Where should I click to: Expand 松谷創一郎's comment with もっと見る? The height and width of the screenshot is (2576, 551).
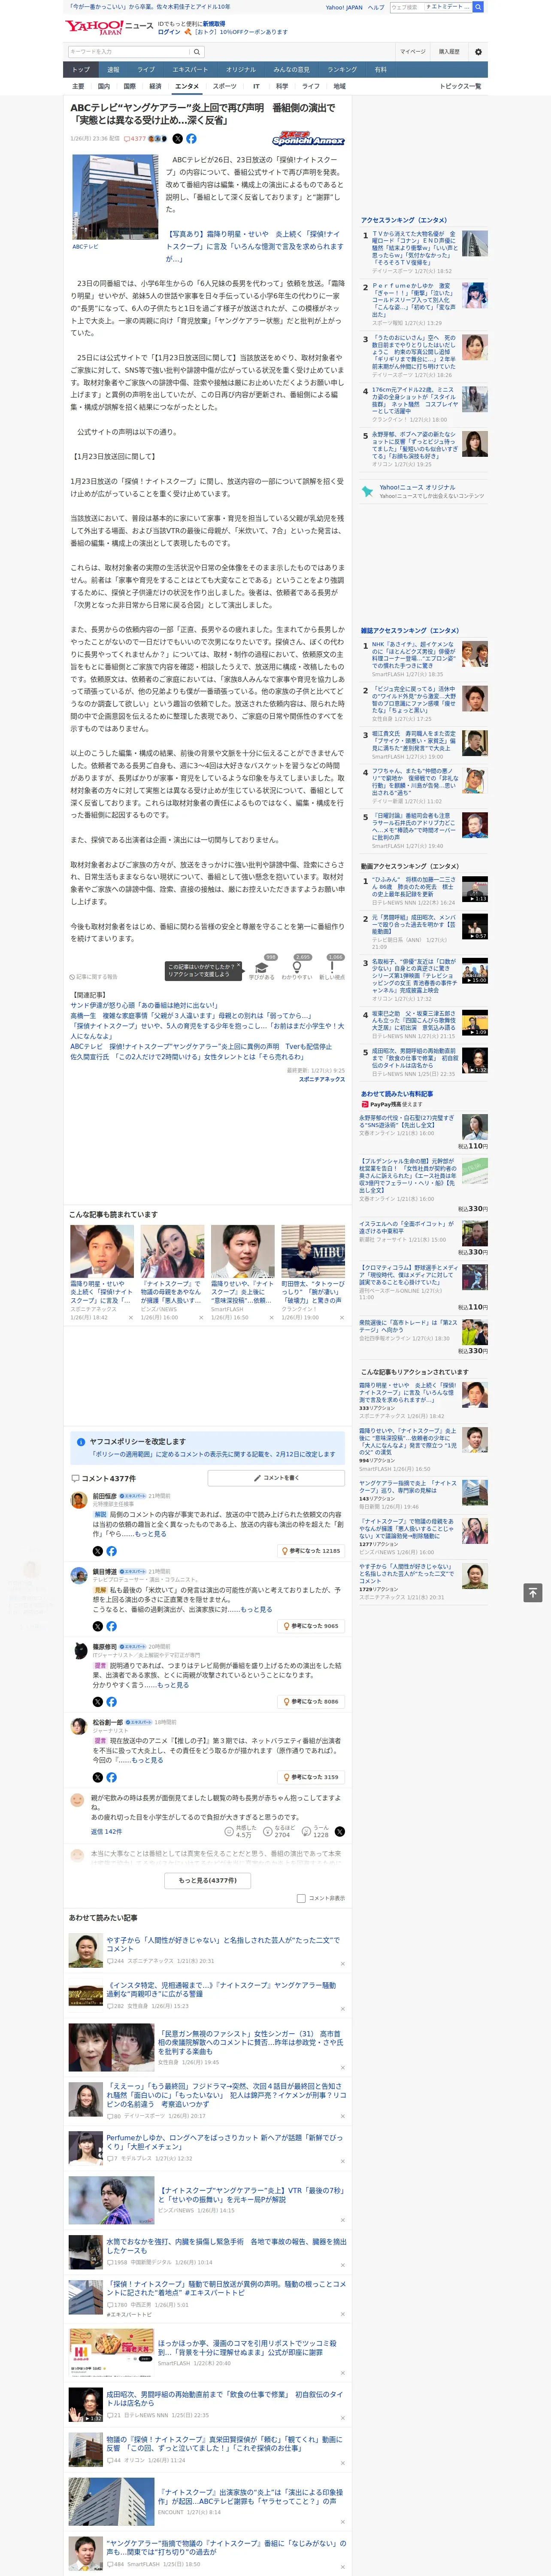click(148, 1760)
